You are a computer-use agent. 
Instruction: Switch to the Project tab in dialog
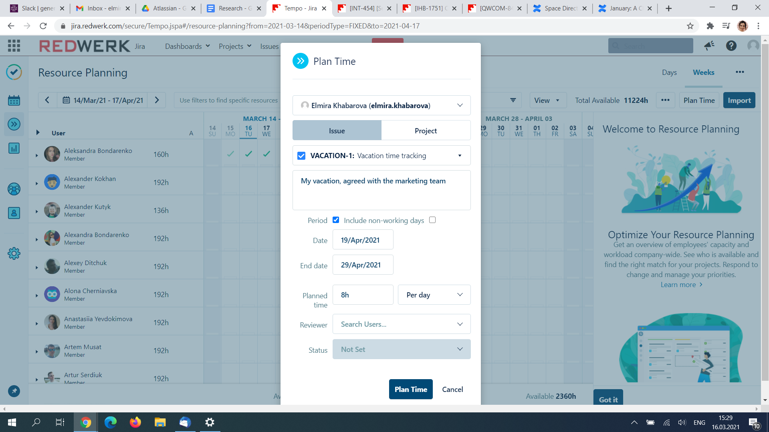click(x=426, y=131)
